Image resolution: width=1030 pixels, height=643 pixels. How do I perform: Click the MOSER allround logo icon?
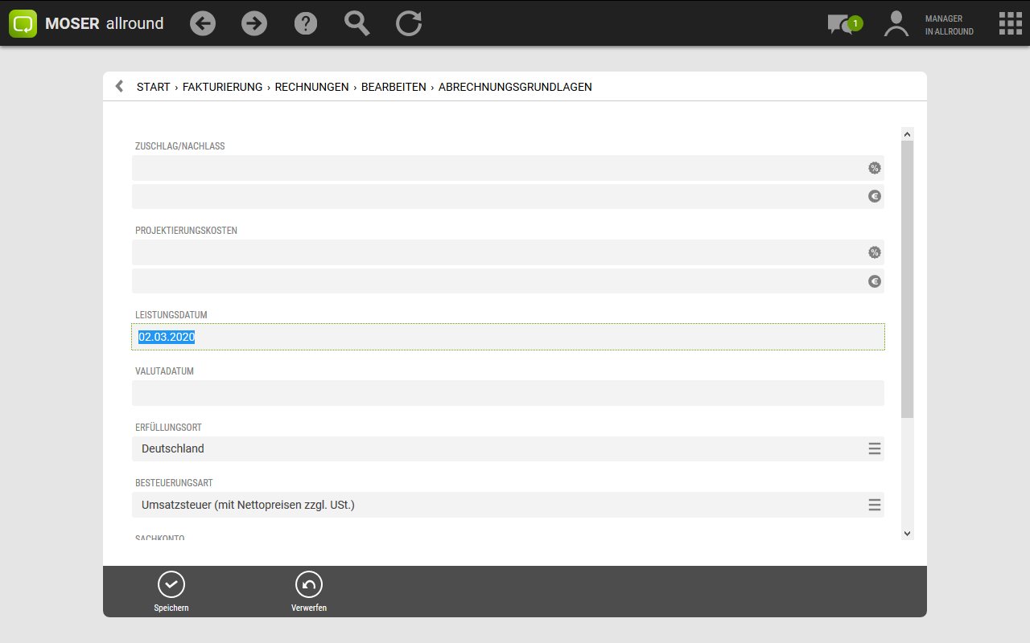point(23,23)
